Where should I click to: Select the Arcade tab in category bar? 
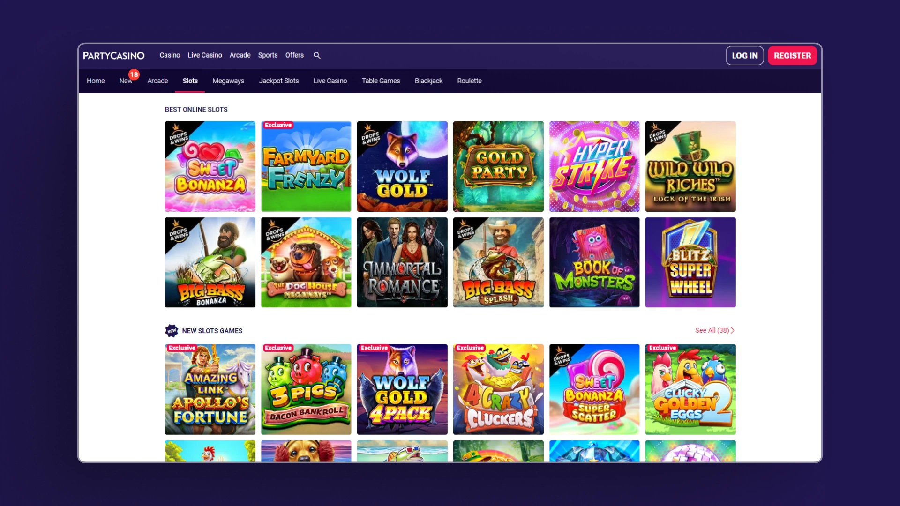pos(157,81)
